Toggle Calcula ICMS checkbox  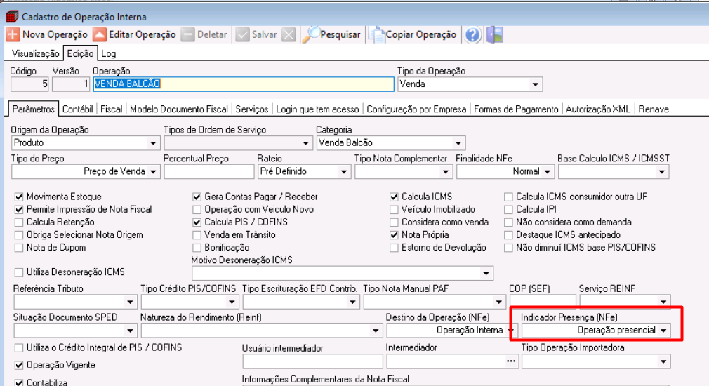(394, 197)
